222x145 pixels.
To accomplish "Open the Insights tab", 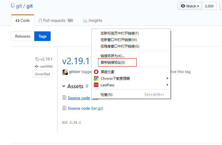I will point(92,20).
